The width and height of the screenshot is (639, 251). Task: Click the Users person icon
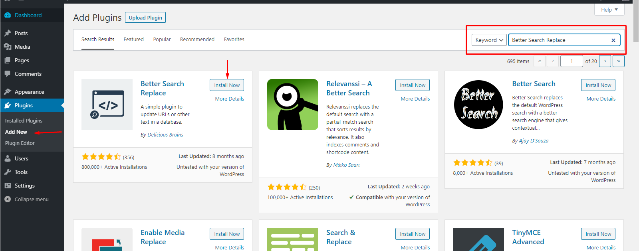(8, 158)
